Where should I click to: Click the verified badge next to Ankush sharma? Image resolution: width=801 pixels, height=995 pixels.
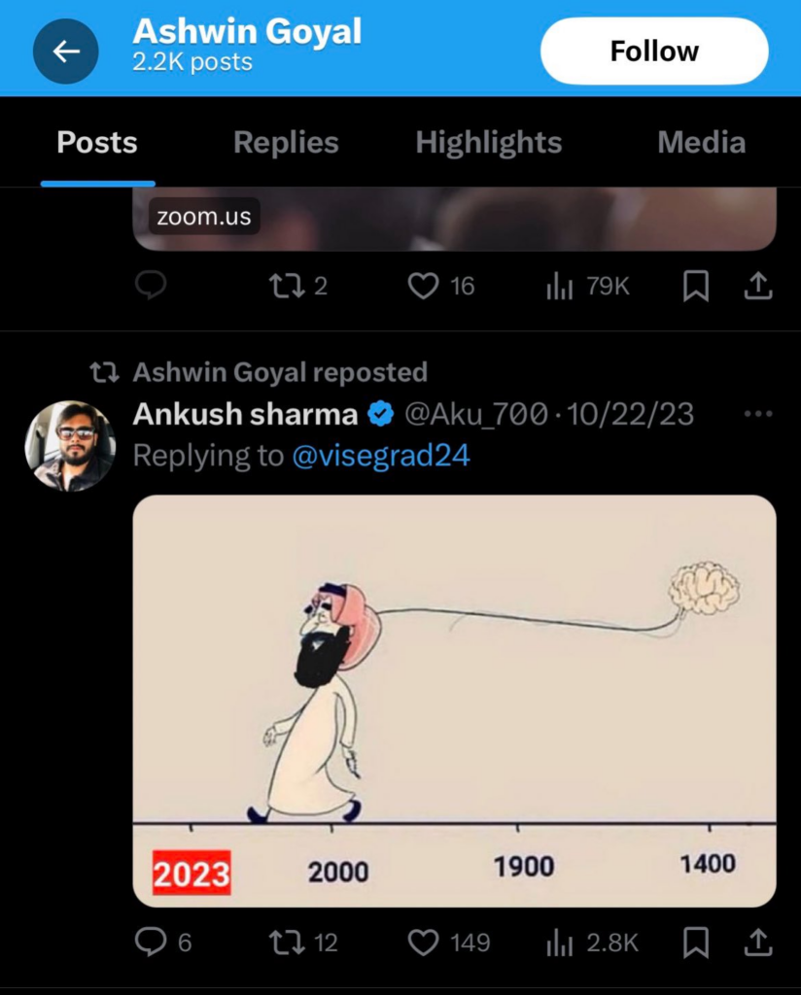[380, 413]
